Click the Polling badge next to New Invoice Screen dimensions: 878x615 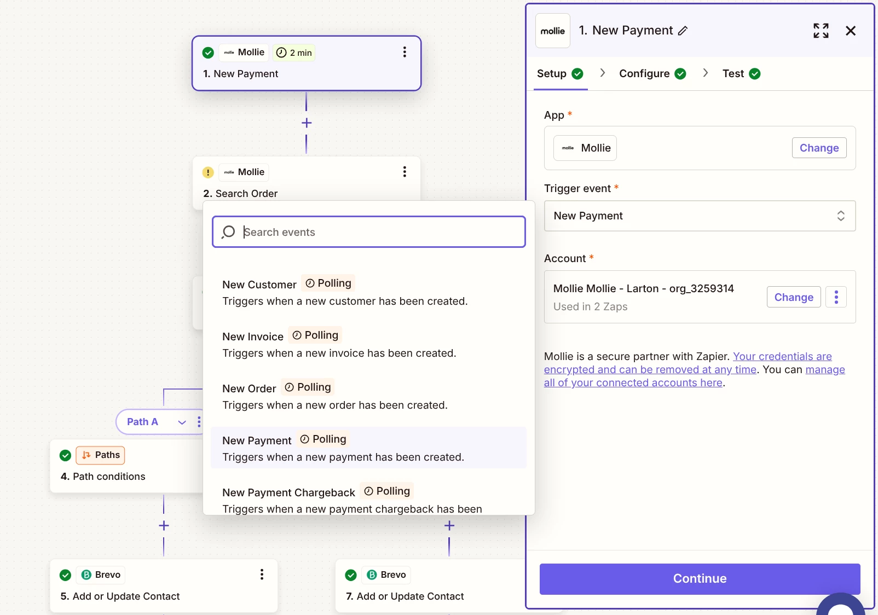315,335
